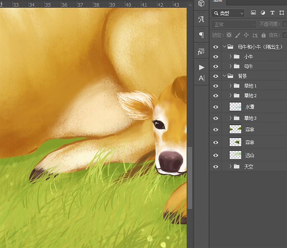Hide the 草地 2 group

pos(216,96)
